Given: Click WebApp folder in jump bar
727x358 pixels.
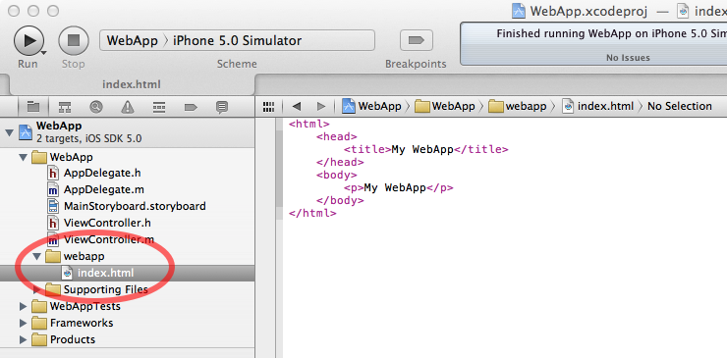Looking at the screenshot, I should 445,106.
